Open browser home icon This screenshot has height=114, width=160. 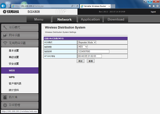tap(150, 6)
